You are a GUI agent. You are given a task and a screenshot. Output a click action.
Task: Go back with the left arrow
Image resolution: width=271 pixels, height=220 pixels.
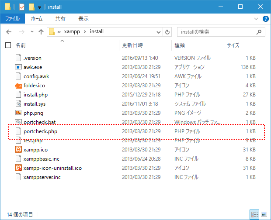9,32
